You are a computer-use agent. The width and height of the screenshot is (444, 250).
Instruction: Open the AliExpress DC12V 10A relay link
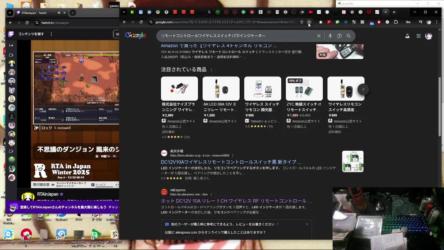(x=236, y=201)
